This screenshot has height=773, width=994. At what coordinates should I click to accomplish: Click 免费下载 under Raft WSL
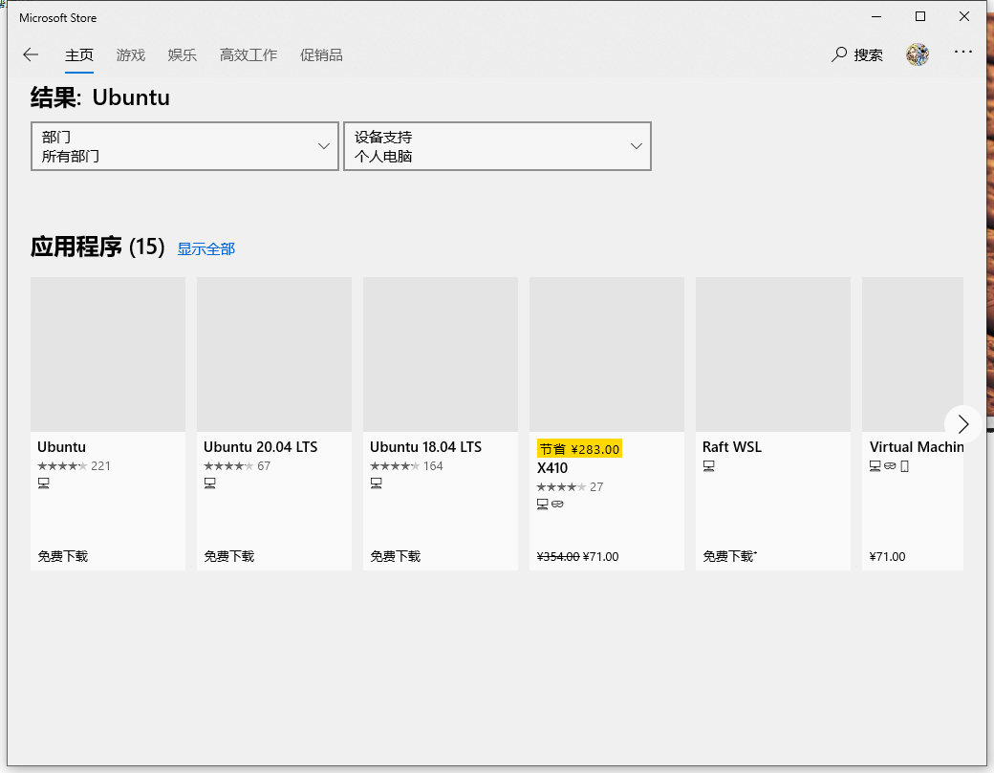coord(729,556)
